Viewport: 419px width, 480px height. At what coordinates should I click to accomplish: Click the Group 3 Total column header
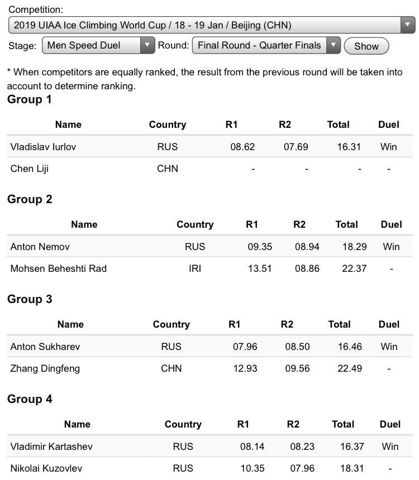pyautogui.click(x=339, y=325)
